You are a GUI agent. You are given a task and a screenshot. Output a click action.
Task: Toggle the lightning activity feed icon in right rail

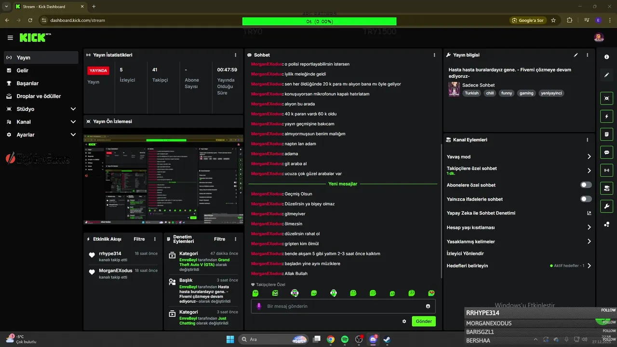pos(606,116)
